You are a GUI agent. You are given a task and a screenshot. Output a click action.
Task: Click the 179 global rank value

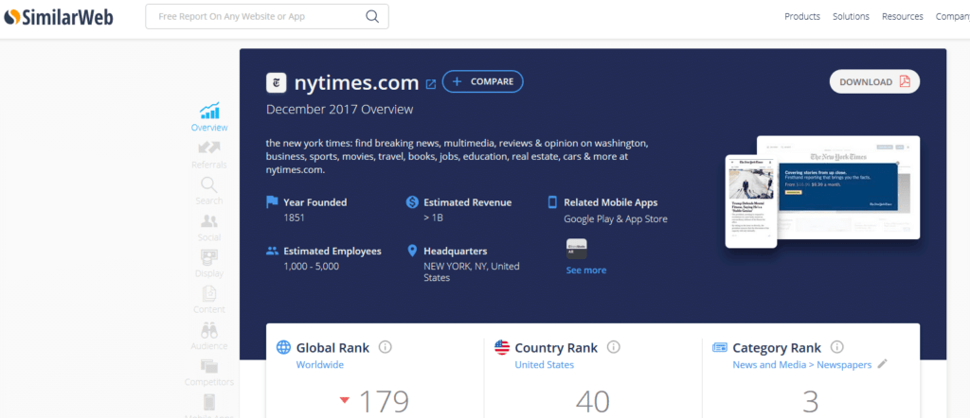[x=384, y=401]
